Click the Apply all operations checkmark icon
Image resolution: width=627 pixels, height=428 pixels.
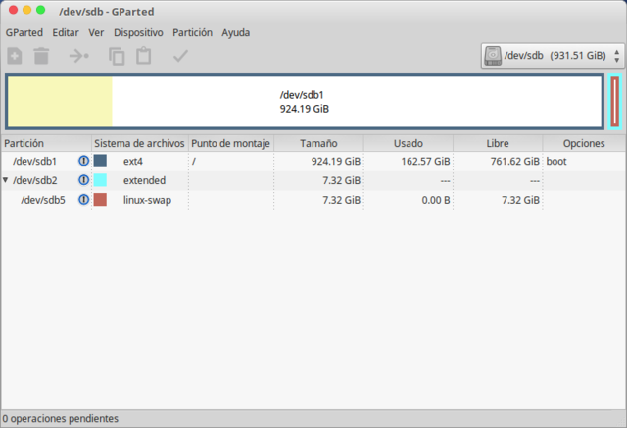(x=180, y=56)
